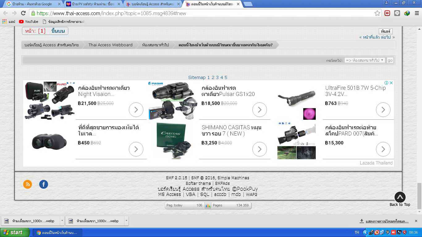
Task: Open the first downloaded webp file
Action: 31,221
